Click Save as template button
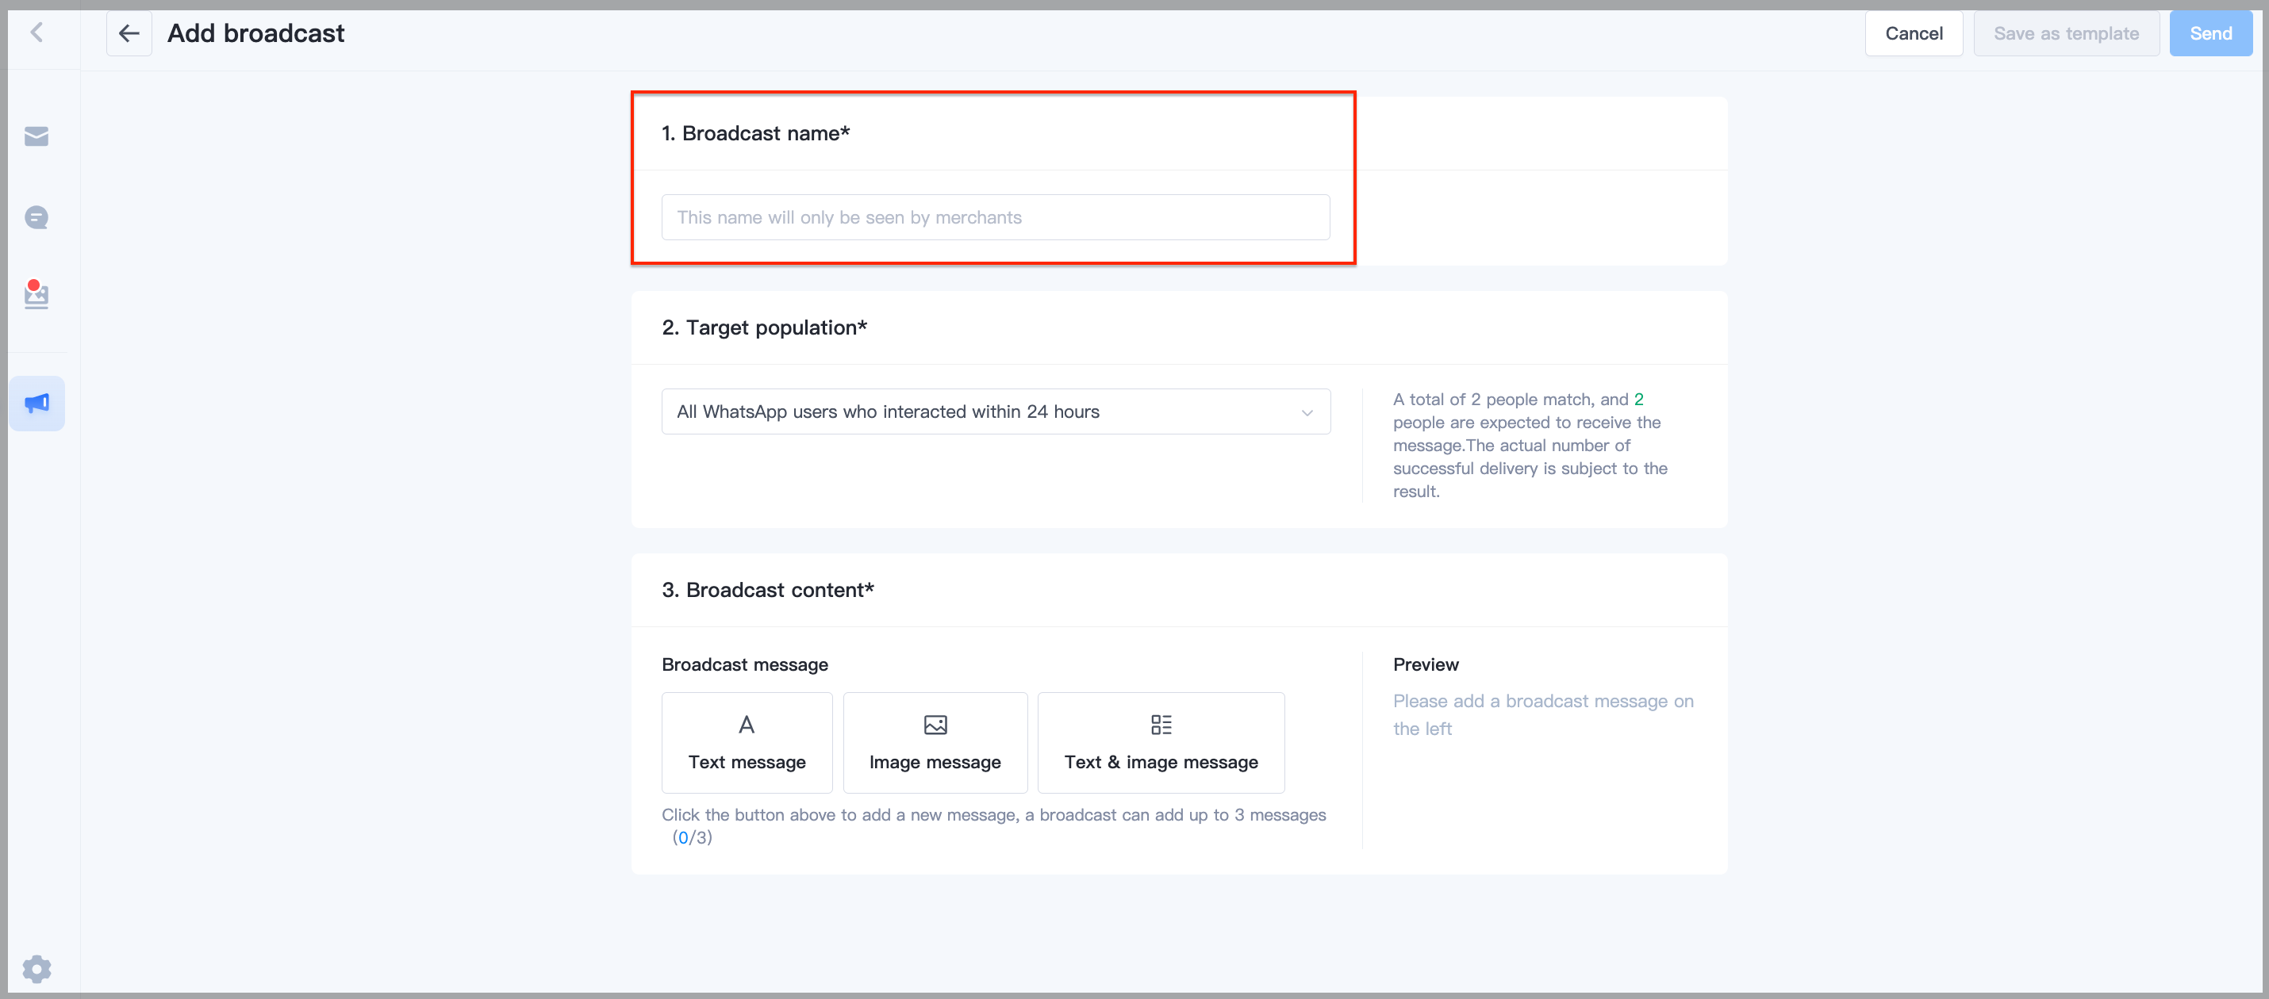 (2066, 33)
